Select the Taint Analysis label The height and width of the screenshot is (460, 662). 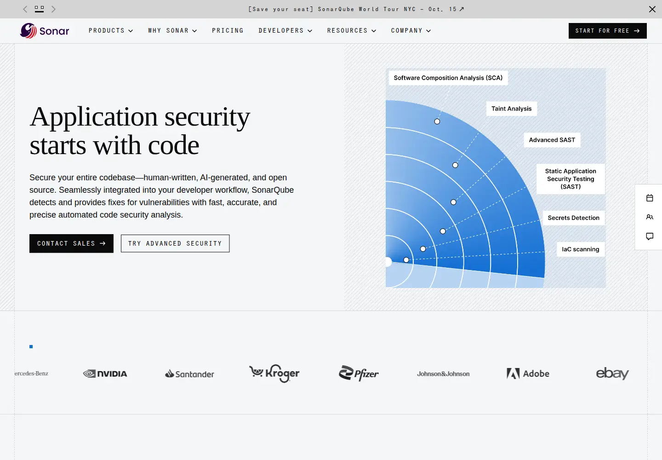point(511,109)
